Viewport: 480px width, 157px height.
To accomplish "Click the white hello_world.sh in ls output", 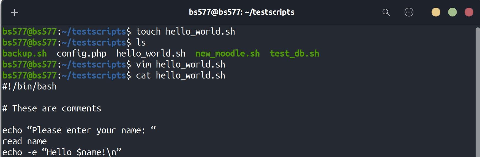I will (151, 54).
